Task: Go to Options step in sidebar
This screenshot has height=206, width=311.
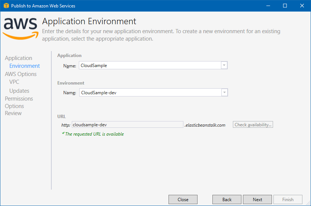Action: pyautogui.click(x=14, y=106)
